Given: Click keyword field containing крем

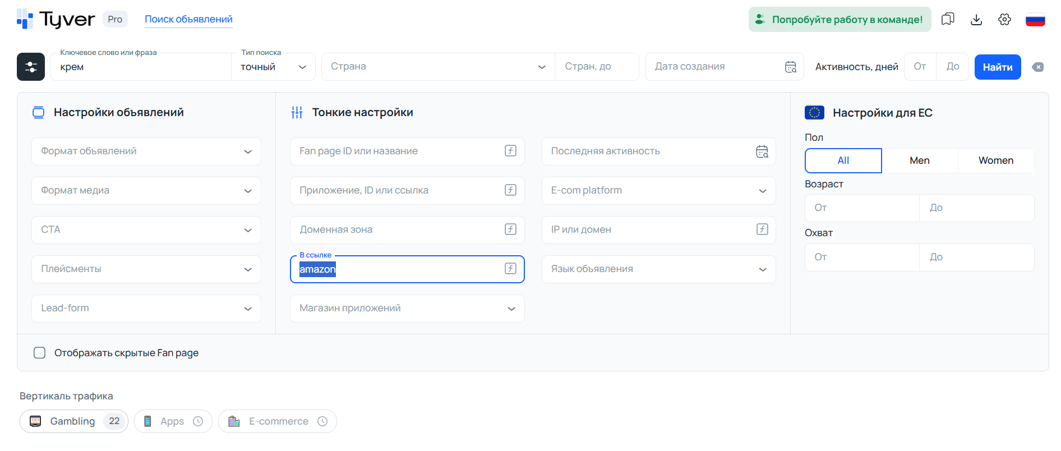Looking at the screenshot, I should 141,67.
